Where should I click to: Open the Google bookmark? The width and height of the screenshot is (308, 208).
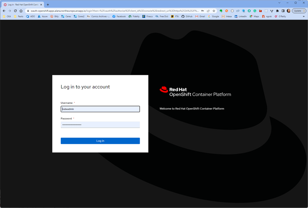tap(213, 16)
